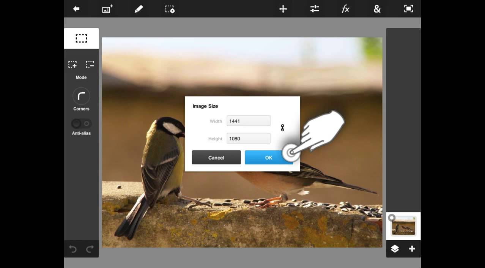The image size is (485, 268).
Task: Click the Height input field
Action: [249, 139]
